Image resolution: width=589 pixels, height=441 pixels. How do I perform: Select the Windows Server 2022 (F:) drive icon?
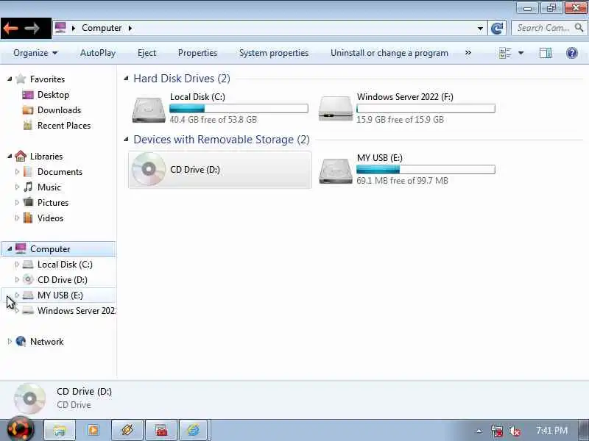(x=336, y=109)
